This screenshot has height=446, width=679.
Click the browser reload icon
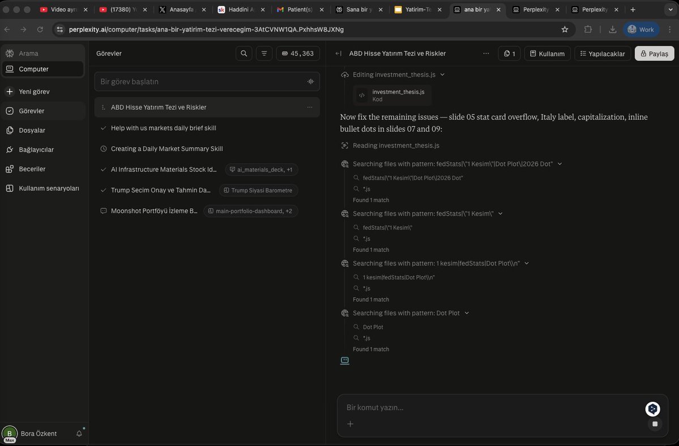coord(40,29)
